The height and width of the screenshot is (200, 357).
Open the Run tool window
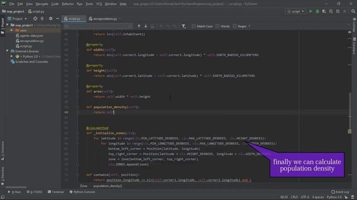(14, 192)
